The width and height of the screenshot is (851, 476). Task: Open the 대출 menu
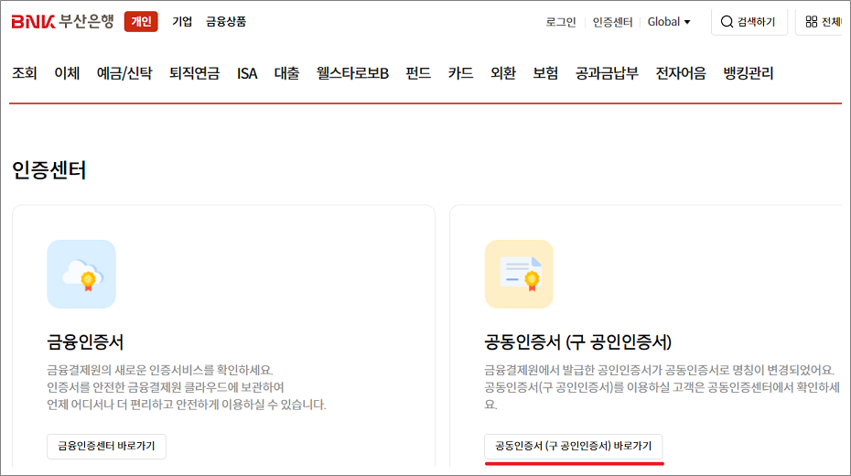coord(286,72)
